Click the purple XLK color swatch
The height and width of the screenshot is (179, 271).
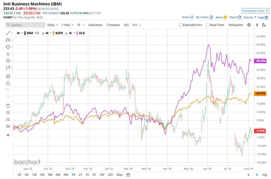77,33
